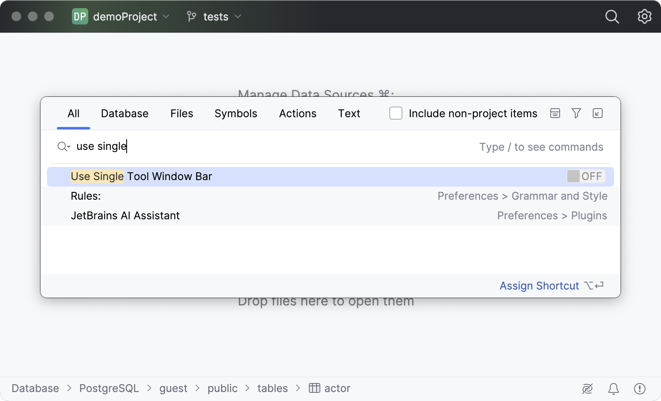Screen dimensions: 661x401
Task: Click the crossed-out eye status bar icon
Action: click(587, 389)
